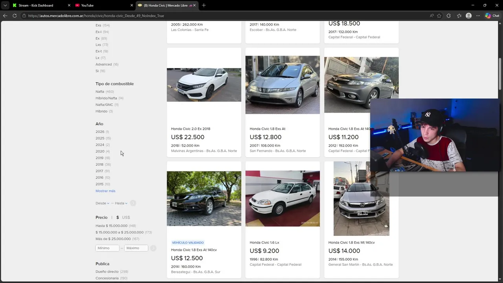Reload the page with the refresh icon
Image resolution: width=503 pixels, height=283 pixels.
coord(15,16)
